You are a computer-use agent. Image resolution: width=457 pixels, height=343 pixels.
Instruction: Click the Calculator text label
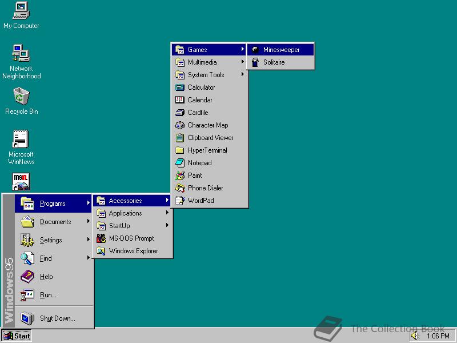click(x=202, y=87)
